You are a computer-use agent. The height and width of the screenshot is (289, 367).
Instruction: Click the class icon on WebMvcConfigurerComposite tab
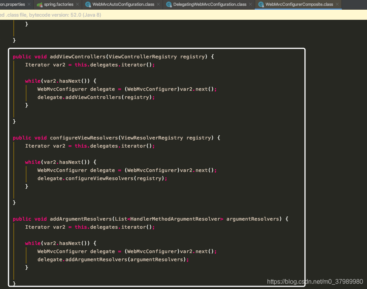[261, 4]
